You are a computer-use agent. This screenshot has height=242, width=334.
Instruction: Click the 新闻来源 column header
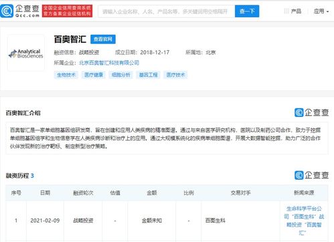(304, 193)
